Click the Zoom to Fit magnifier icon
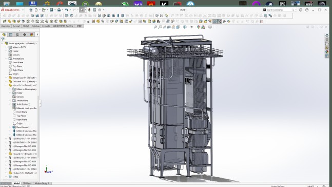This screenshot has height=187, width=332. pos(155,27)
